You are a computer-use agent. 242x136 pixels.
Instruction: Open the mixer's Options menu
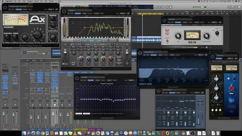[34, 60]
